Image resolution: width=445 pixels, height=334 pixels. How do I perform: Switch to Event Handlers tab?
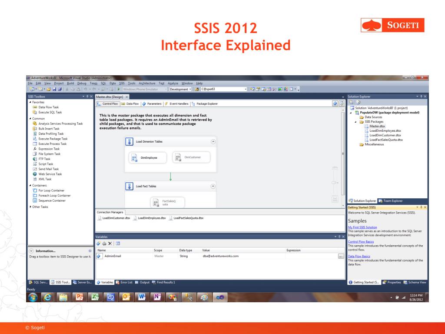point(176,104)
